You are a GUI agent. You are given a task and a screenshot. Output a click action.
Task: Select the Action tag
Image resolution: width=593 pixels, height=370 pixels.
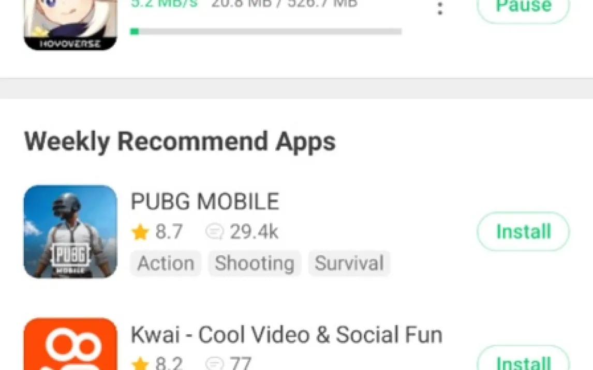tap(166, 263)
